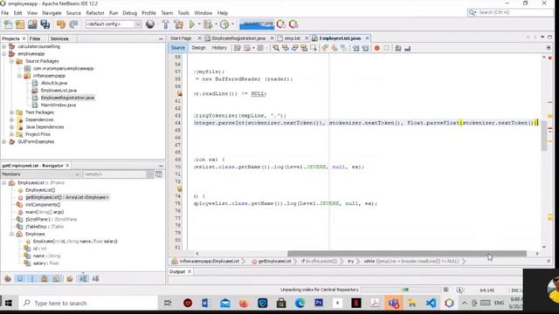Click the Undo arrow icon
The image size is (559, 314).
[61, 24]
